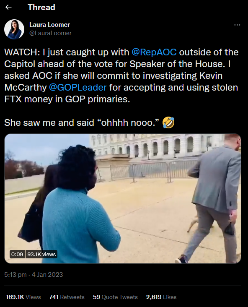
Task: Click the tweet text about FTX money
Action: click(x=121, y=75)
